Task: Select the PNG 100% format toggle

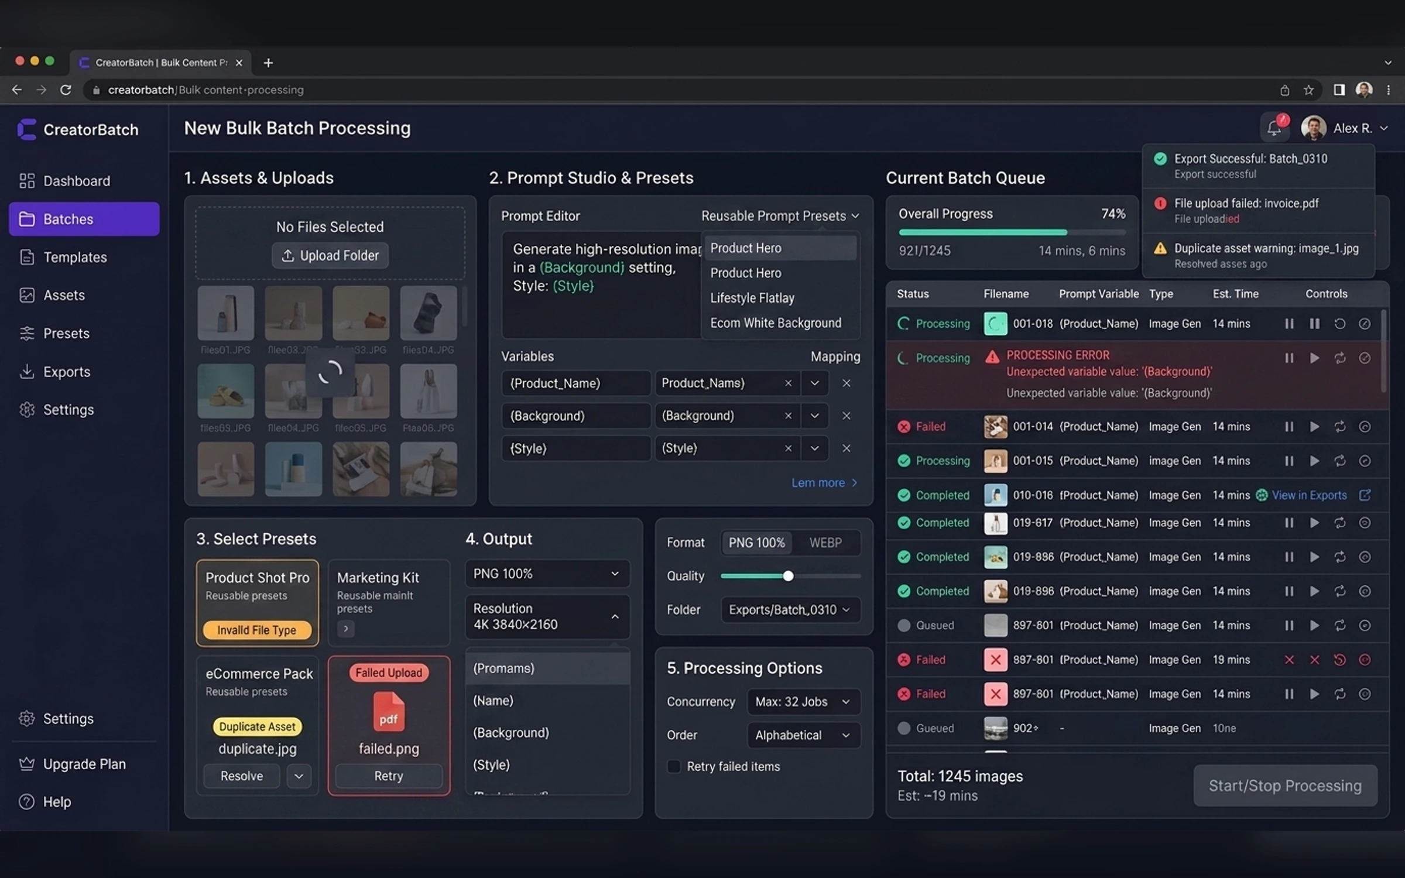Action: 756,543
